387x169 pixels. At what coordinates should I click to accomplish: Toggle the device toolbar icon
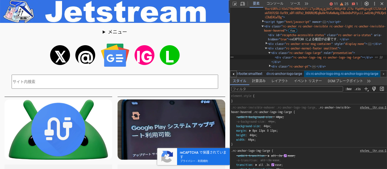pyautogui.click(x=242, y=4)
